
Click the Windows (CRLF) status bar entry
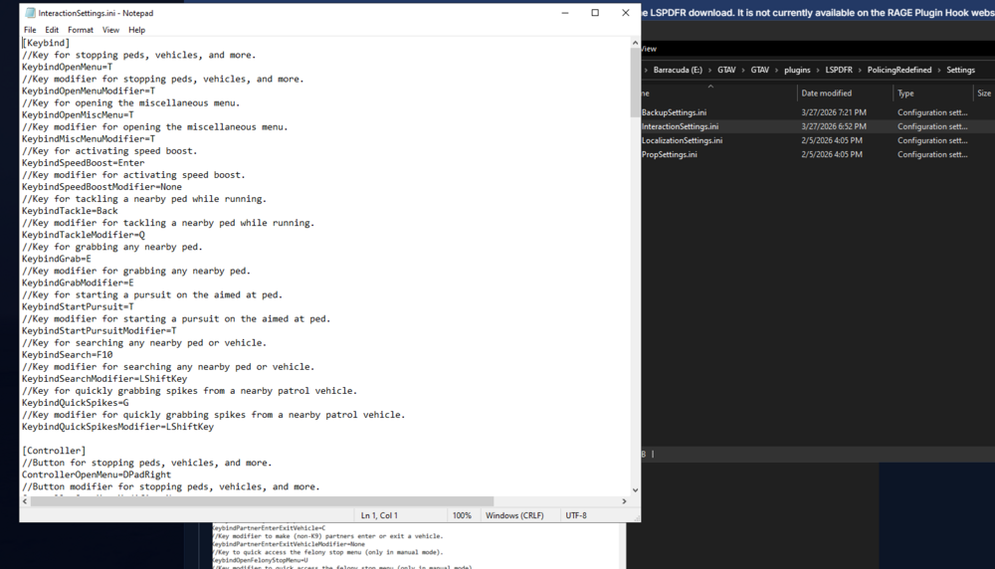514,515
